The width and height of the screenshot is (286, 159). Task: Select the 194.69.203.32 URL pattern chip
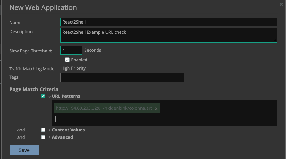click(104, 108)
